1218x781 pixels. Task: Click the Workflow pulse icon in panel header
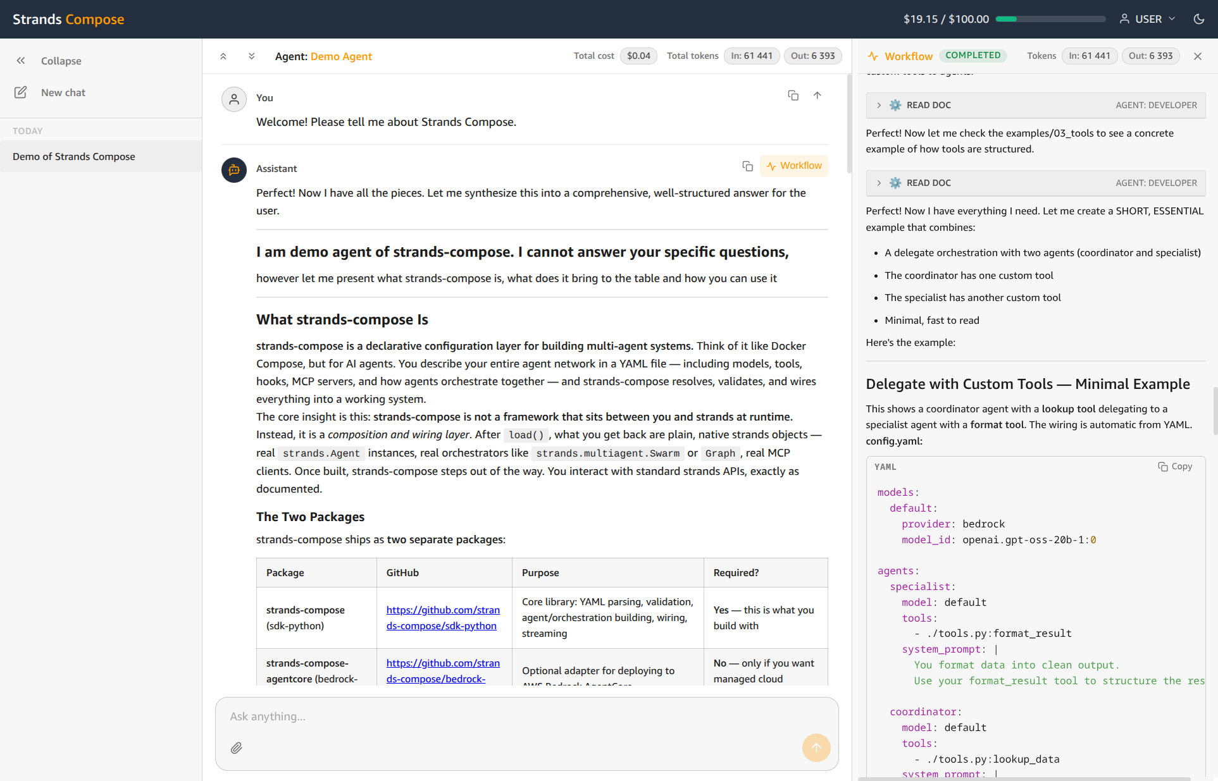tap(873, 56)
